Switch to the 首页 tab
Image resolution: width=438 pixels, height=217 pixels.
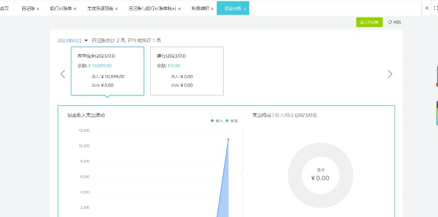(4, 9)
